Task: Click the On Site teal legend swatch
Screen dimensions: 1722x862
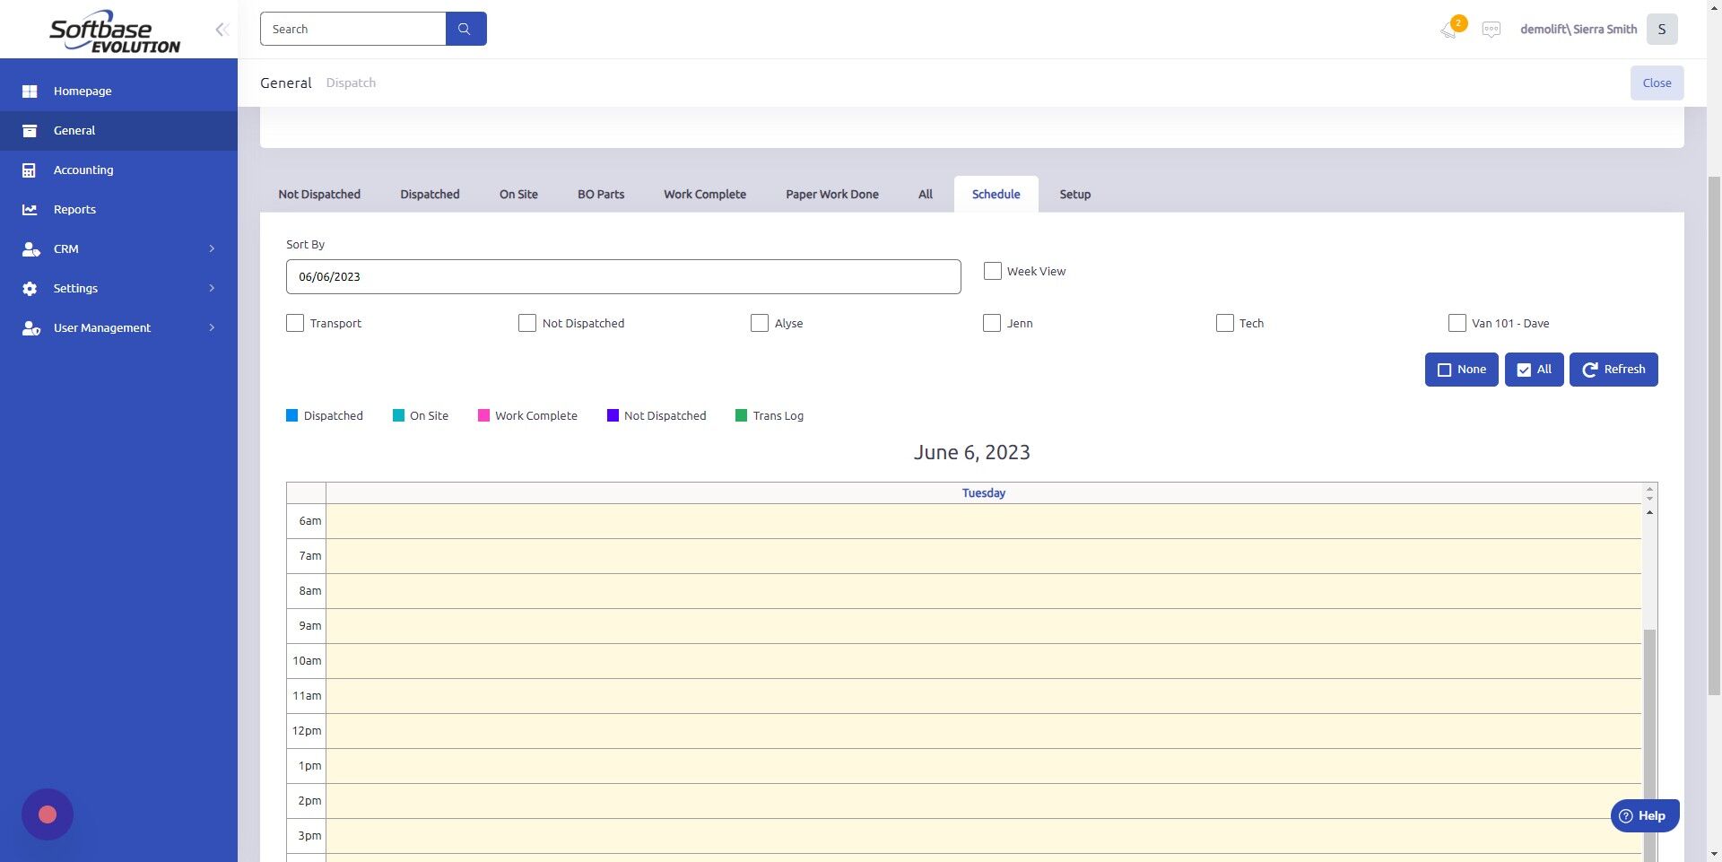Action: tap(398, 415)
